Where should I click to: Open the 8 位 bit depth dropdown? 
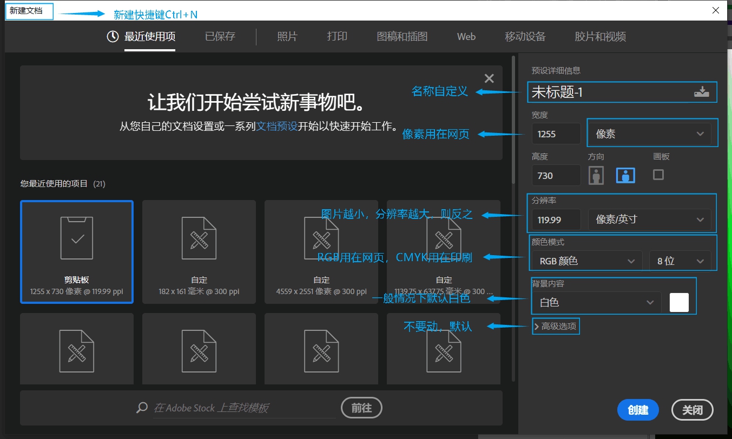coord(680,261)
